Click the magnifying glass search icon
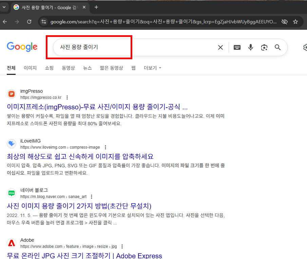Viewport: 307px width, 259px height. [x=277, y=47]
